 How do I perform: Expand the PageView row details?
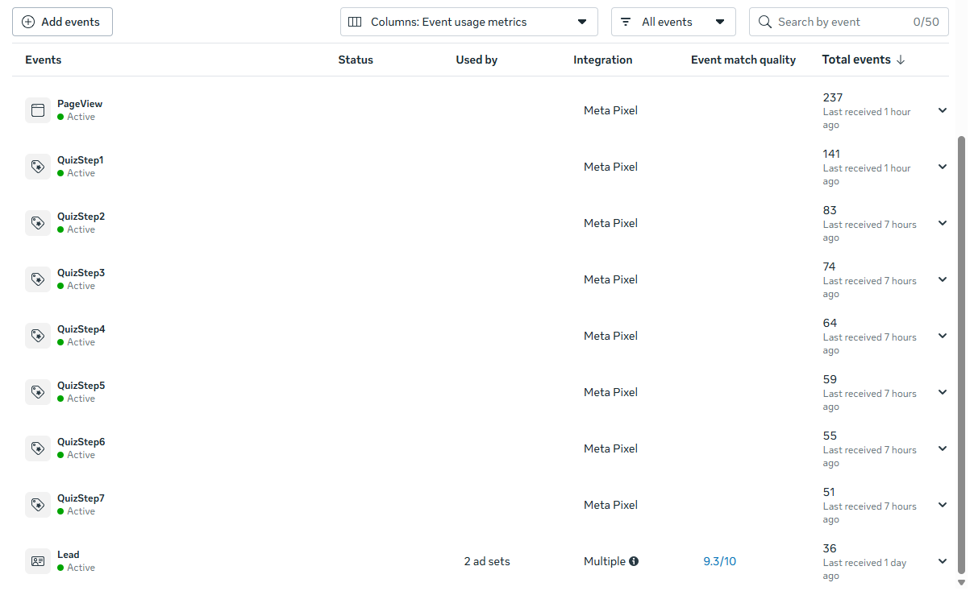point(943,110)
